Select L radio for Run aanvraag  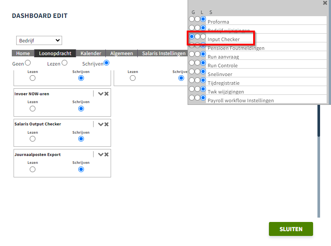[x=197, y=54]
